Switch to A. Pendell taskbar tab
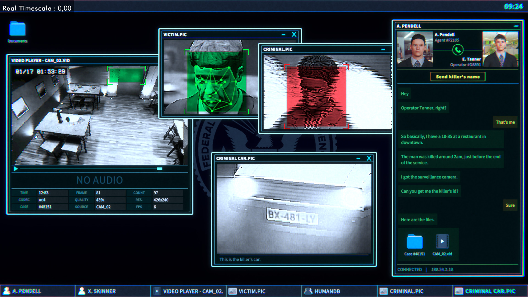Screen dimensions: 528x297 tap(38, 291)
